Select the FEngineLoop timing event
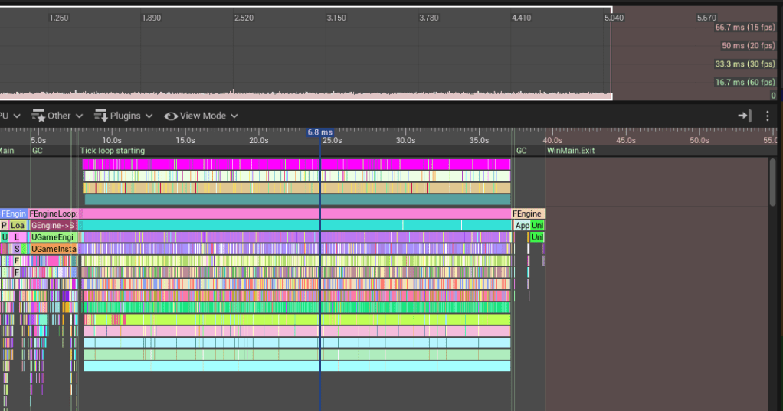This screenshot has width=783, height=411. [53, 214]
